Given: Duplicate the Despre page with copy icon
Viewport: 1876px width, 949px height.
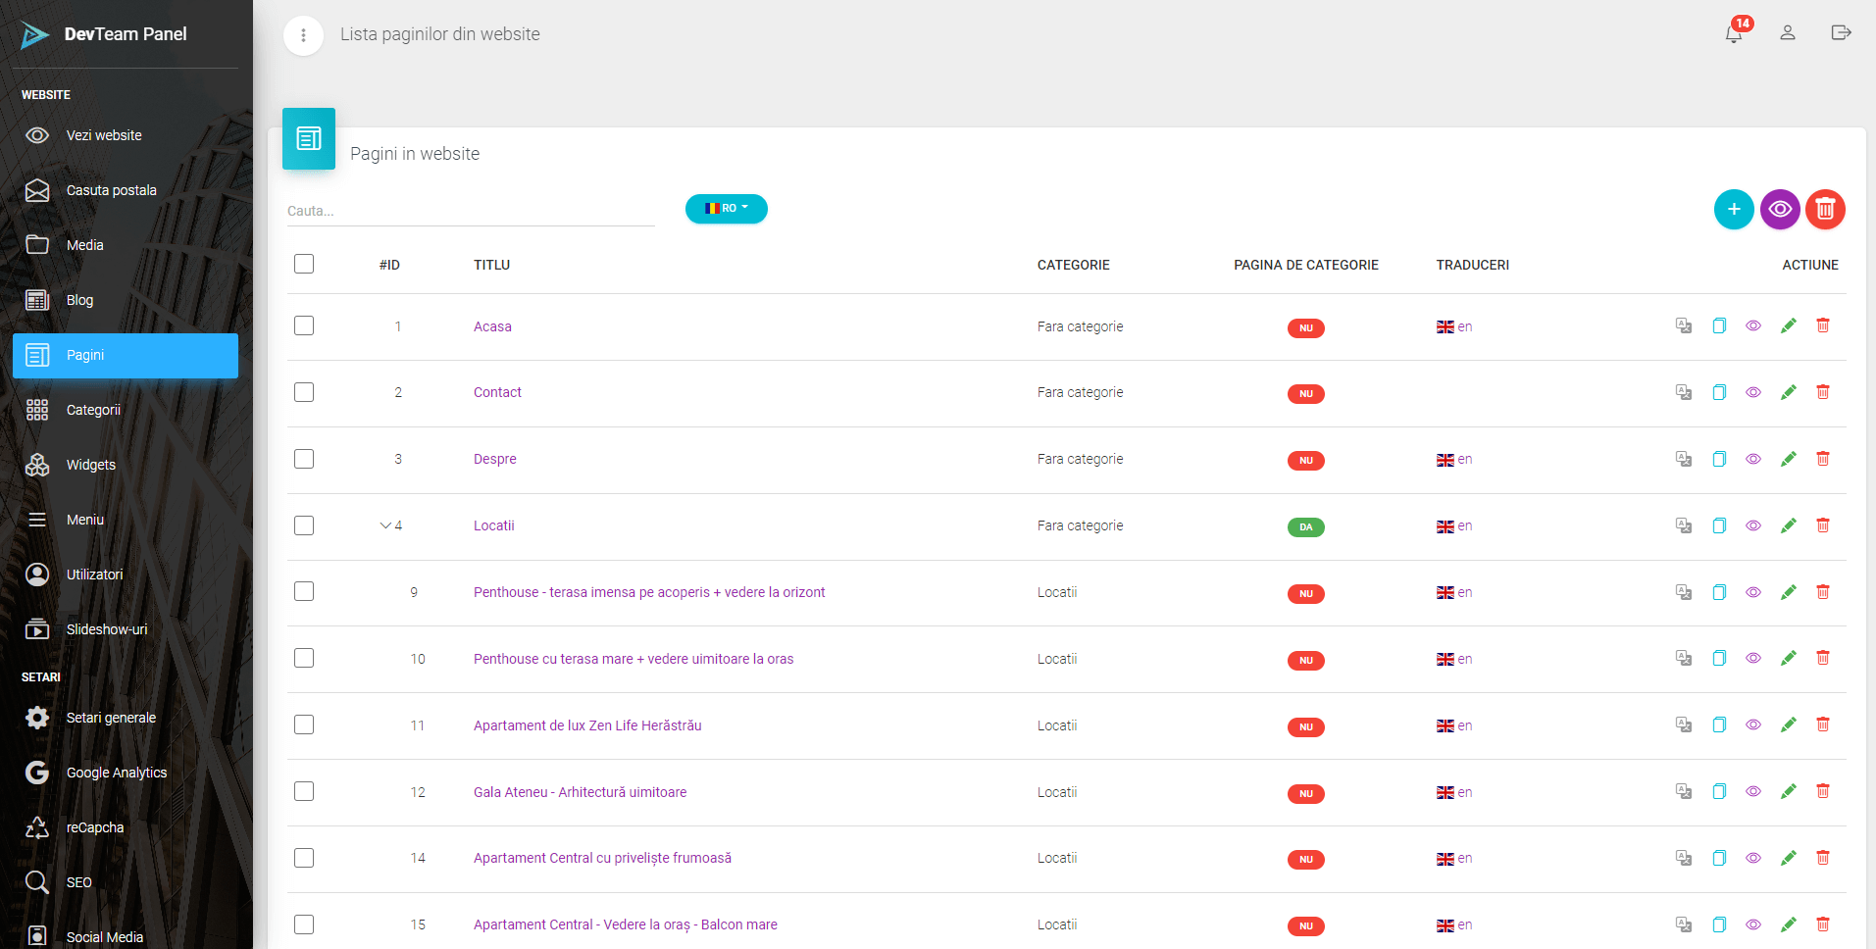Looking at the screenshot, I should click(x=1718, y=459).
